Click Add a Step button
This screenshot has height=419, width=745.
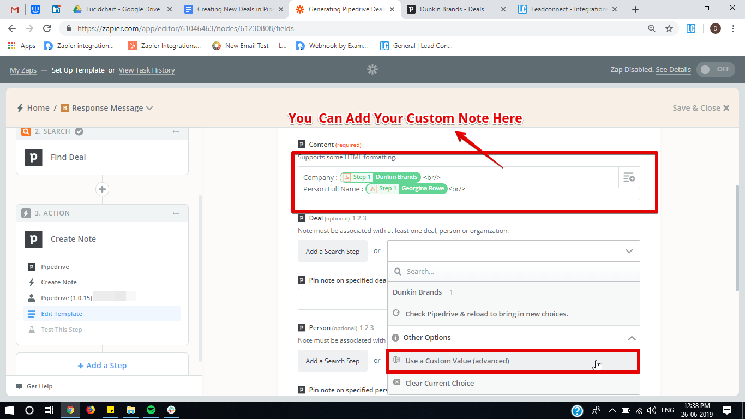[x=102, y=366]
